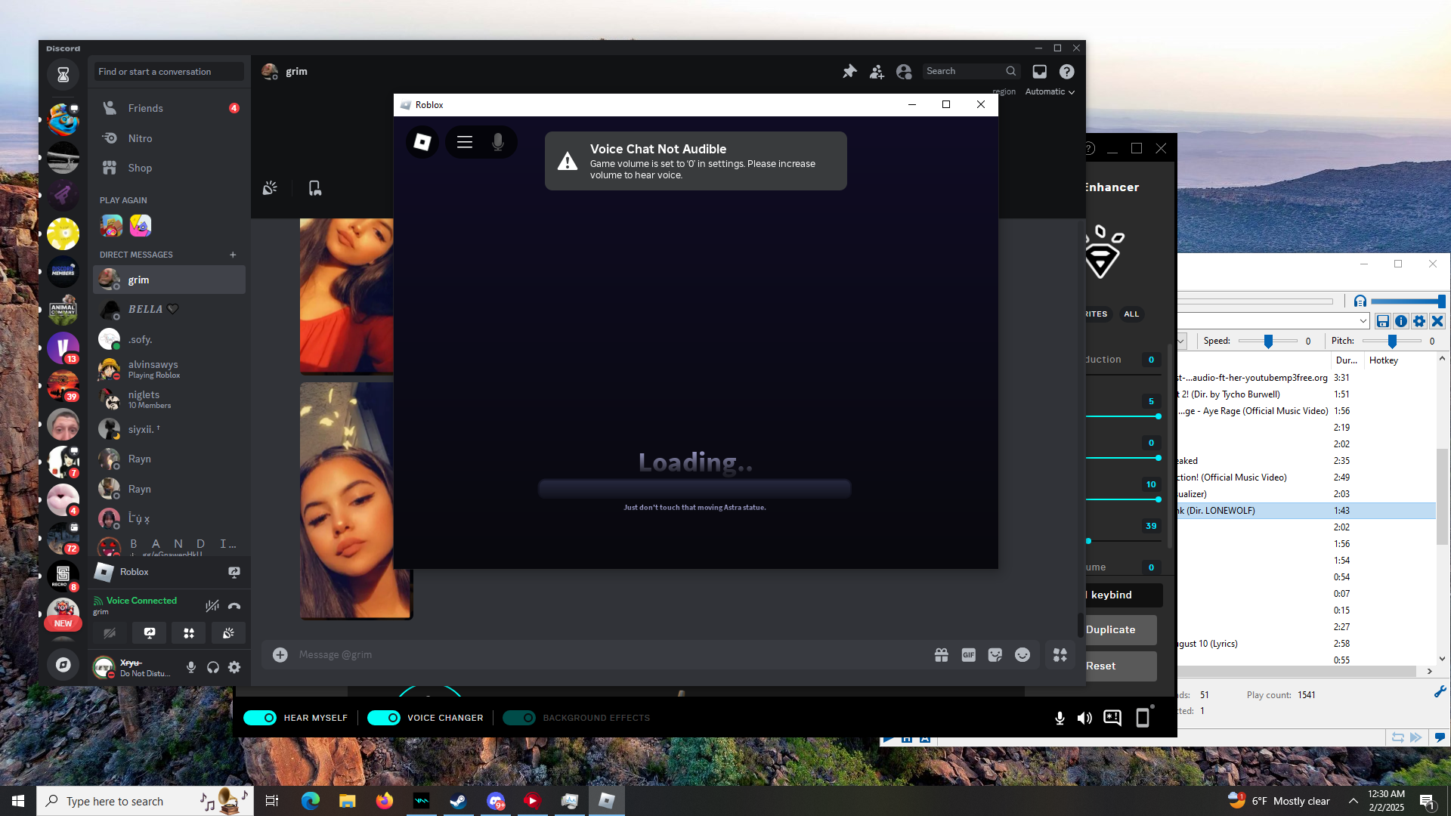Open Nitro page in sidebar

[x=140, y=138]
